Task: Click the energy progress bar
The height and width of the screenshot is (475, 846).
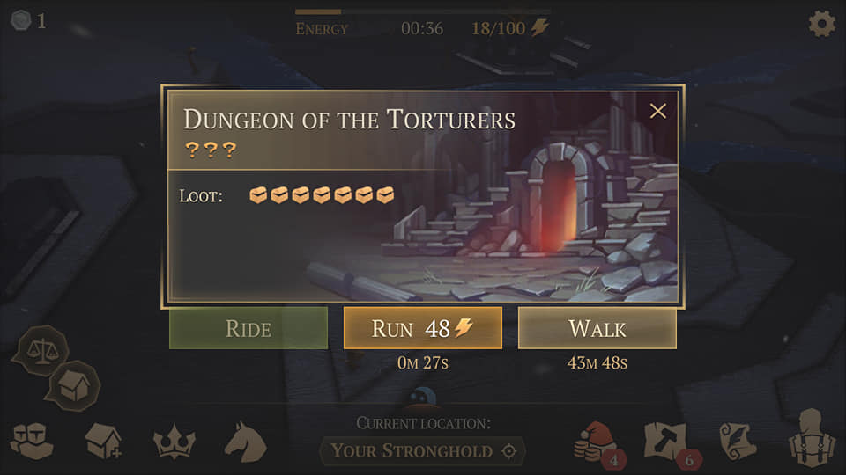Action: (x=422, y=11)
